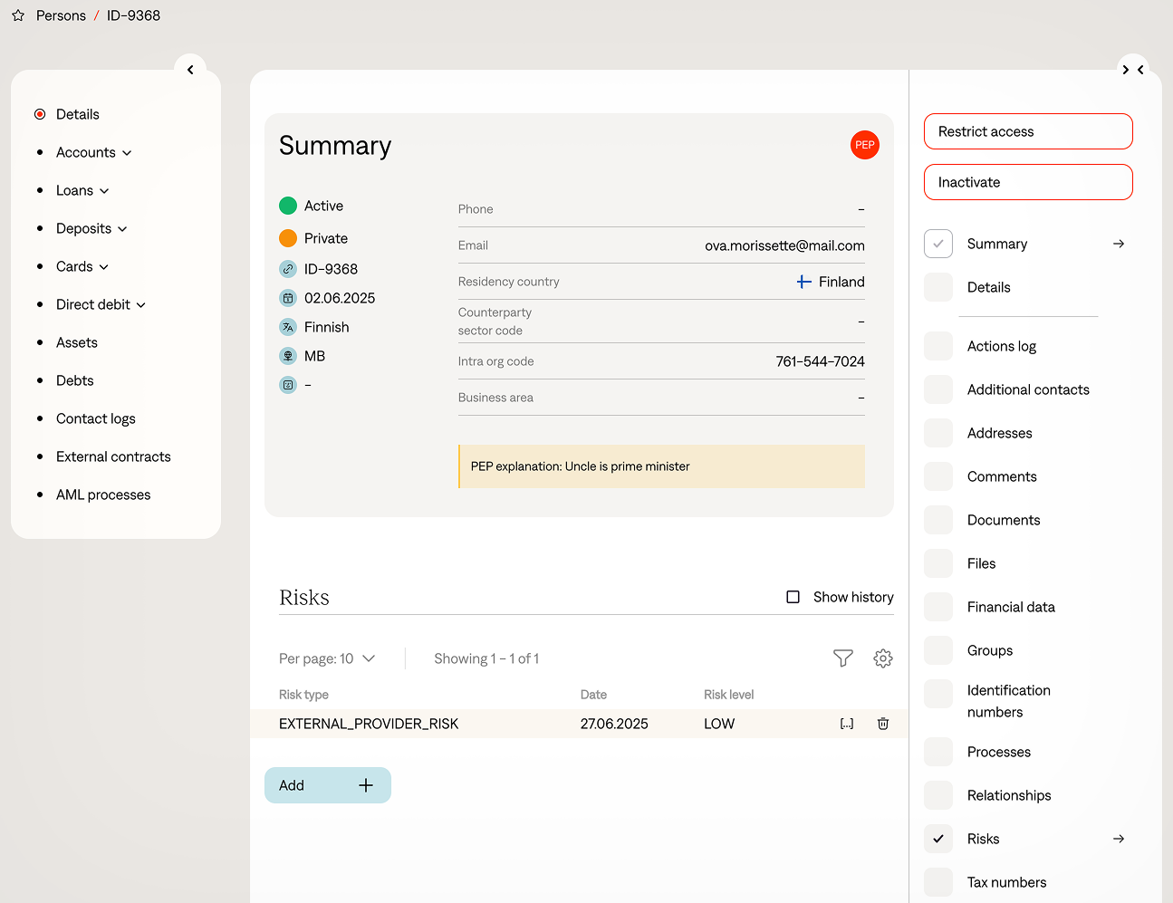Click the intra org code 761-544-7024
The width and height of the screenshot is (1173, 903).
point(820,361)
